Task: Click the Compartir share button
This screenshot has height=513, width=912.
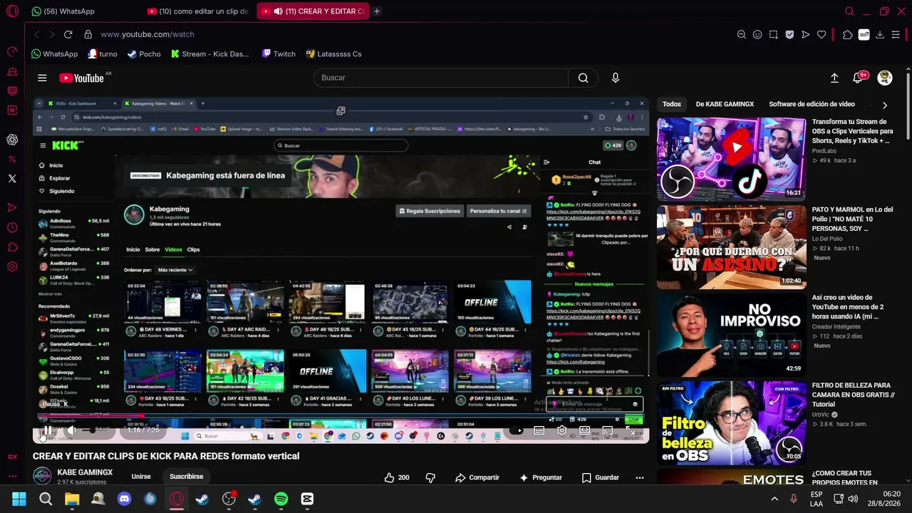Action: pos(477,477)
